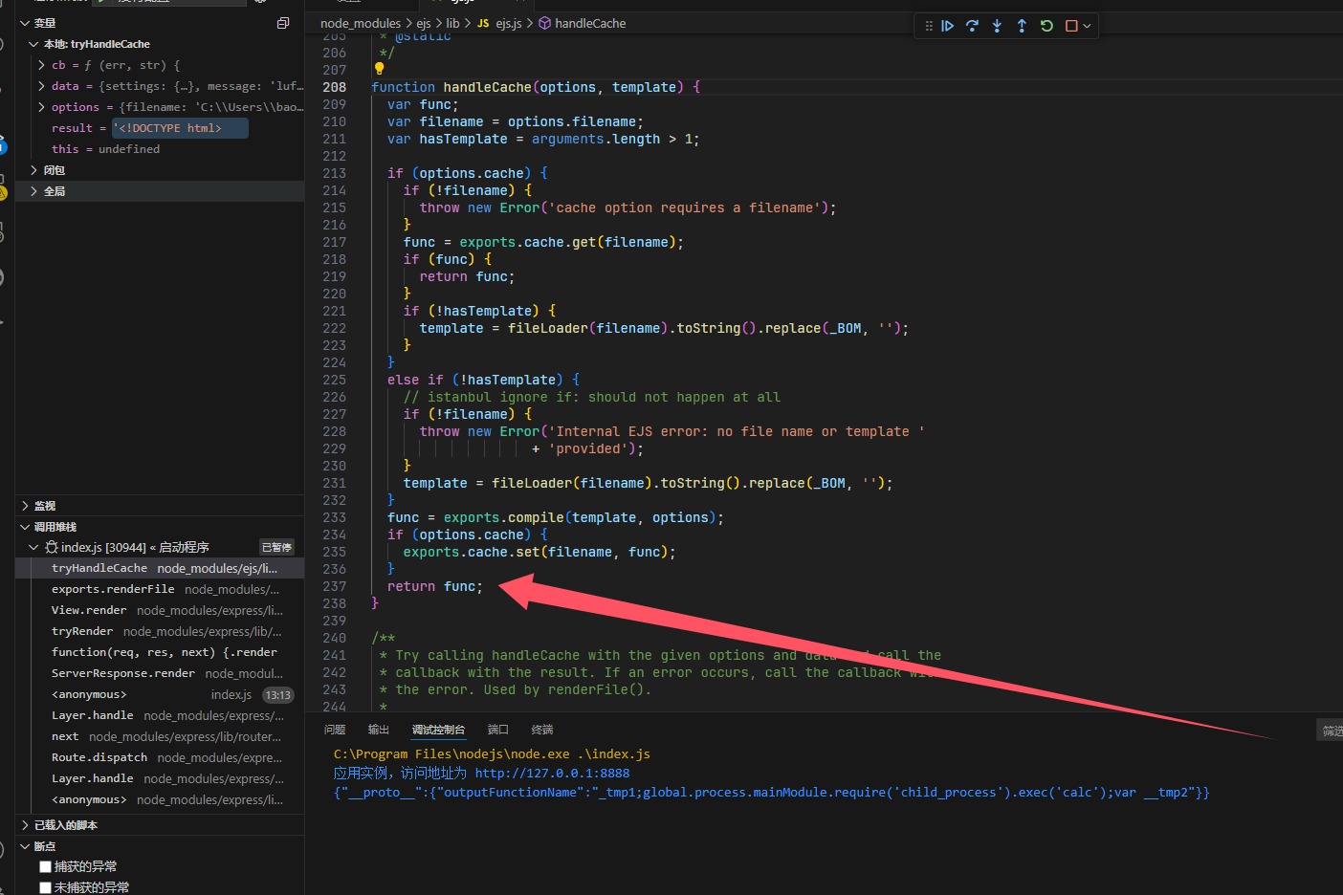This screenshot has width=1343, height=895.
Task: Click the lightbulb icon at line 207
Action: [x=379, y=69]
